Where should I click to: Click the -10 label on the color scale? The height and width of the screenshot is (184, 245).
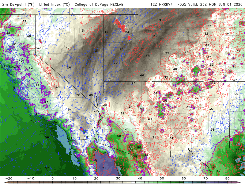coord(31,178)
